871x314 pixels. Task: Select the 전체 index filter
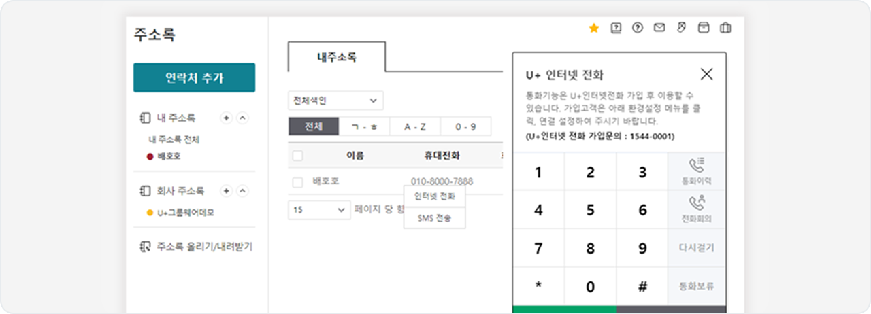point(314,126)
